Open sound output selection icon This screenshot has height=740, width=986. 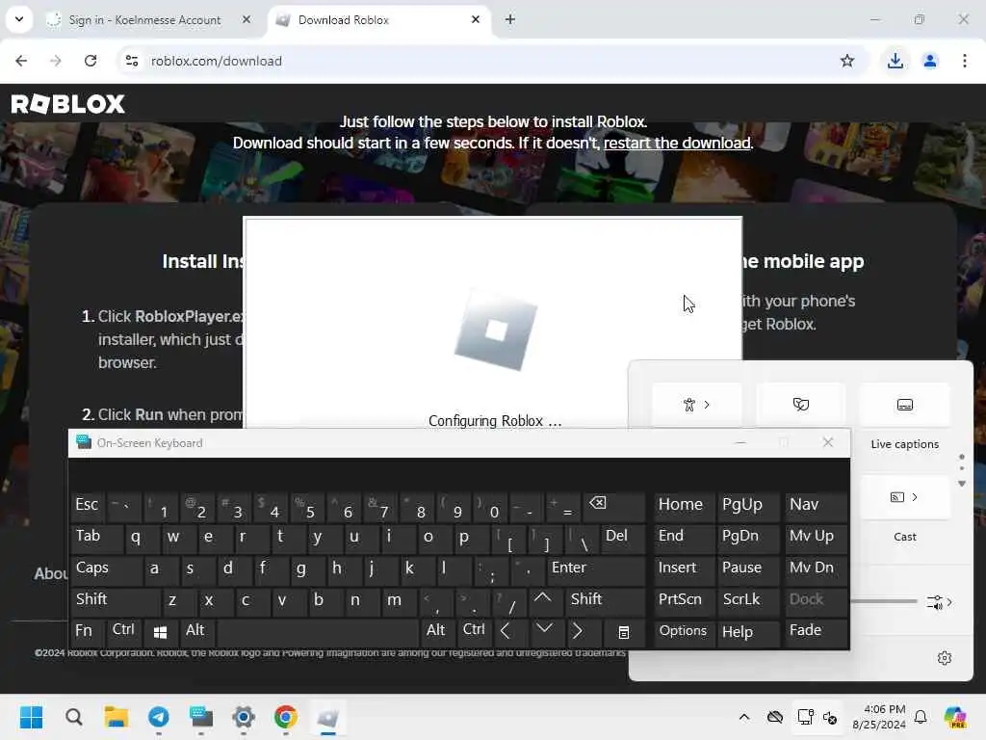click(x=939, y=602)
